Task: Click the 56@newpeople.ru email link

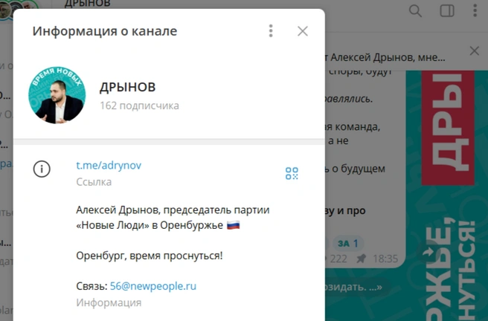Action: coord(153,286)
